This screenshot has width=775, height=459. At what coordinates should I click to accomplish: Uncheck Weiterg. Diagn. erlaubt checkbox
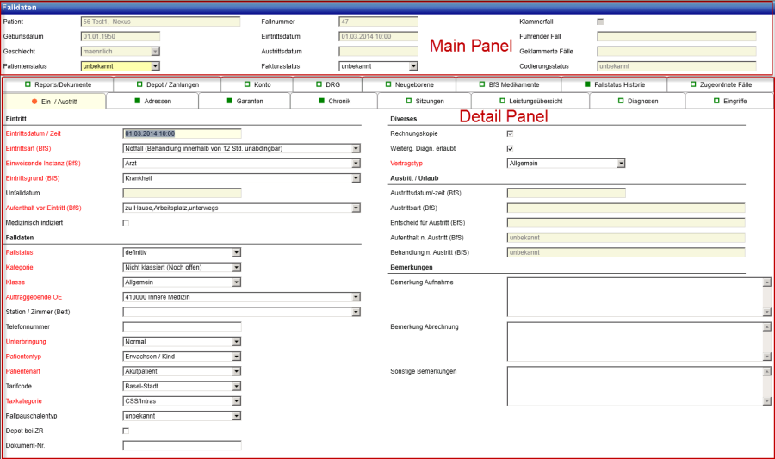coord(511,148)
